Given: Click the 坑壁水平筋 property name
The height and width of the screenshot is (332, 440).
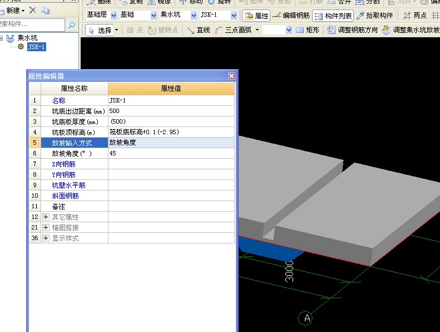Looking at the screenshot, I should tap(69, 185).
